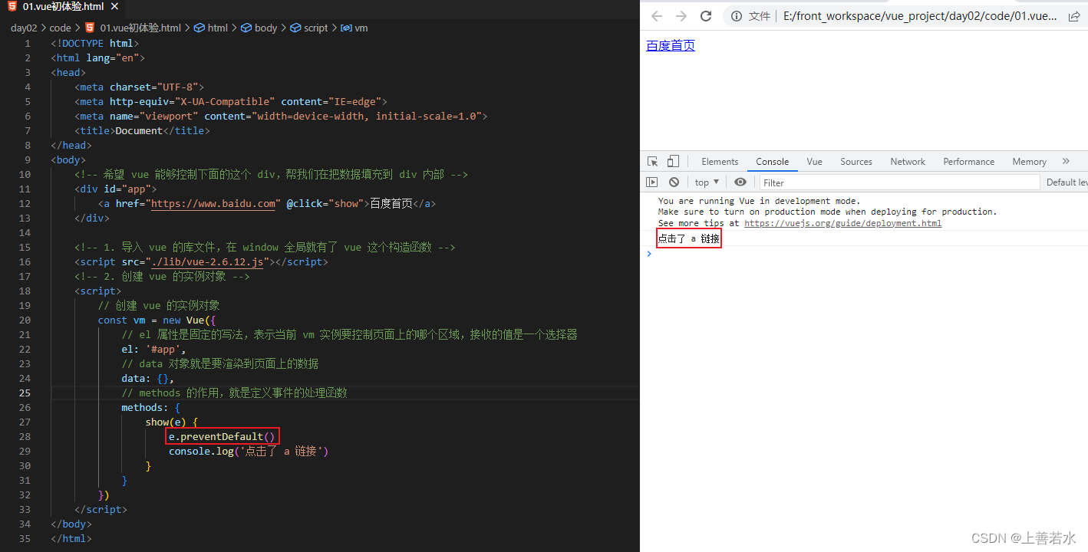The height and width of the screenshot is (552, 1088).
Task: Toggle the device toolbar in DevTools
Action: tap(673, 161)
